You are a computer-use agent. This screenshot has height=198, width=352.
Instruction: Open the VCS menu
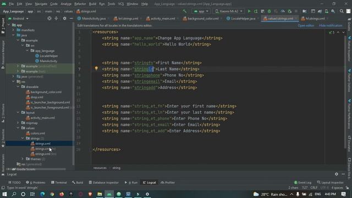tap(121, 4)
